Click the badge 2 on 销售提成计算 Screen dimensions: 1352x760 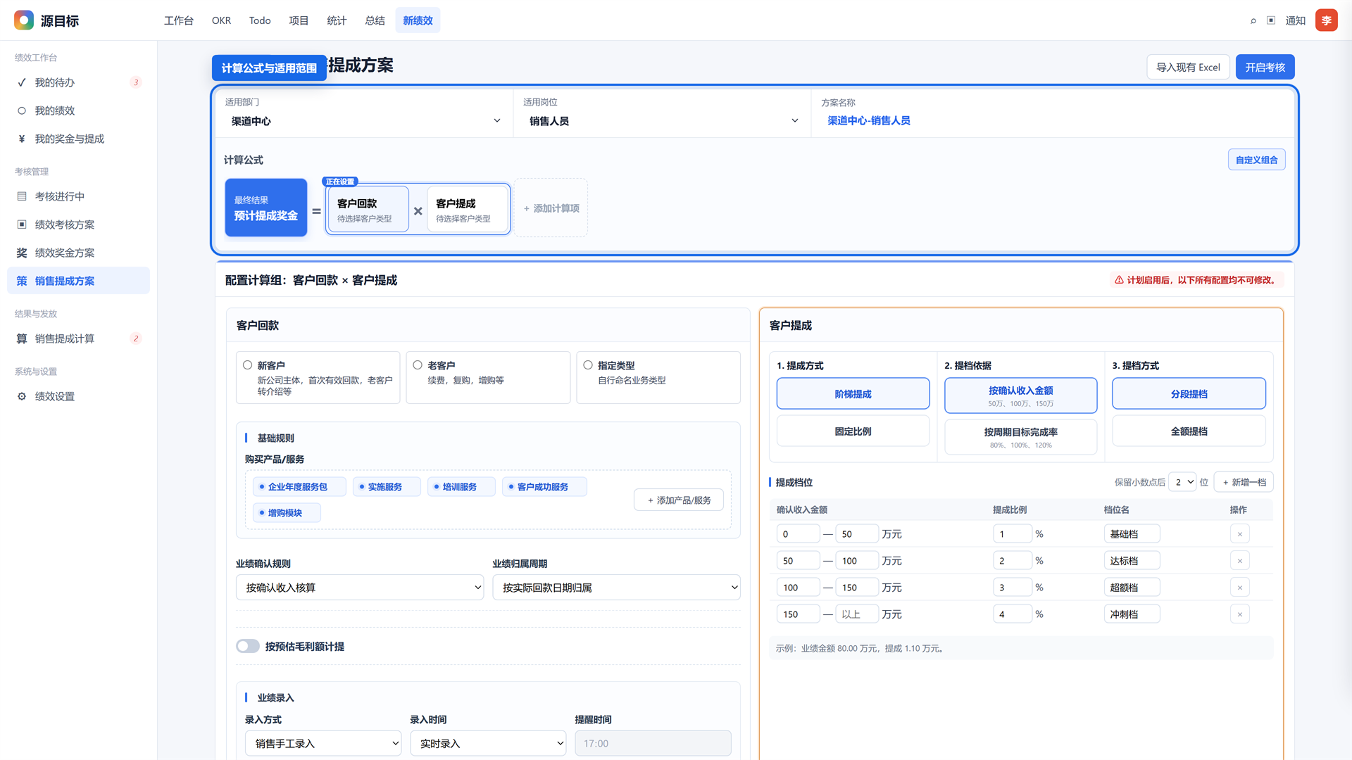(x=136, y=338)
